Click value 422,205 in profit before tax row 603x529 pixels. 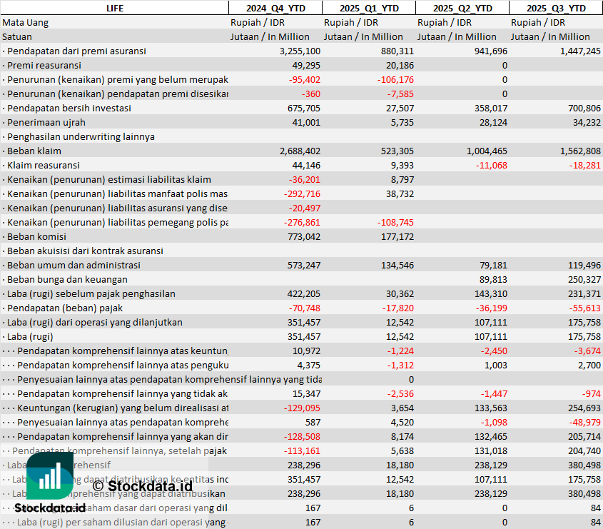click(x=304, y=294)
